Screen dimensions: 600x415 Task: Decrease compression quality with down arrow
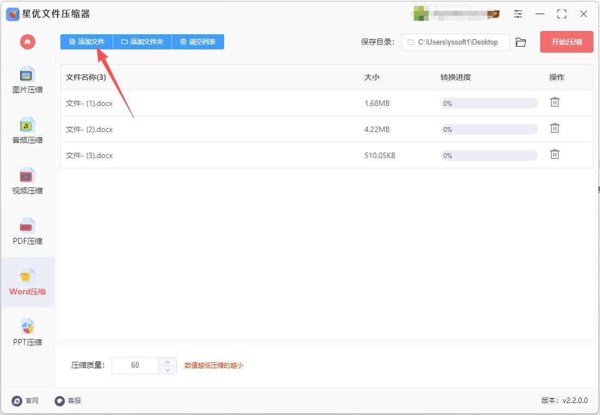click(168, 370)
